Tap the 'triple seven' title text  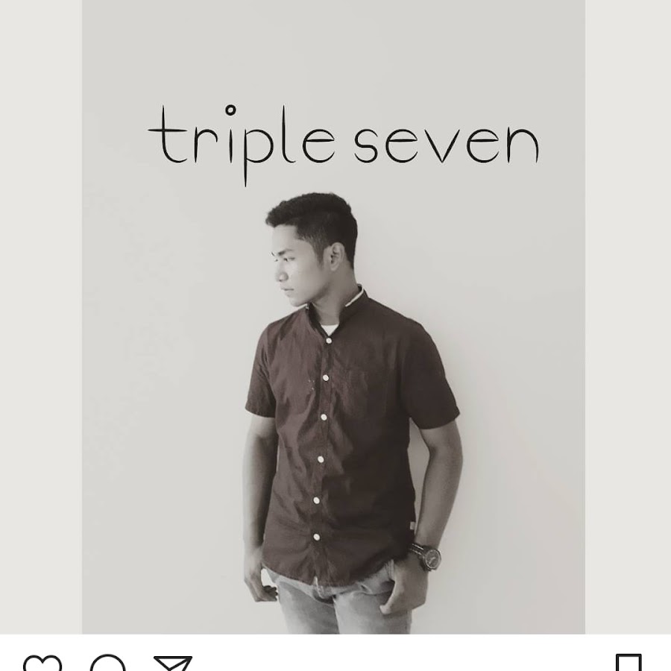coord(343,145)
